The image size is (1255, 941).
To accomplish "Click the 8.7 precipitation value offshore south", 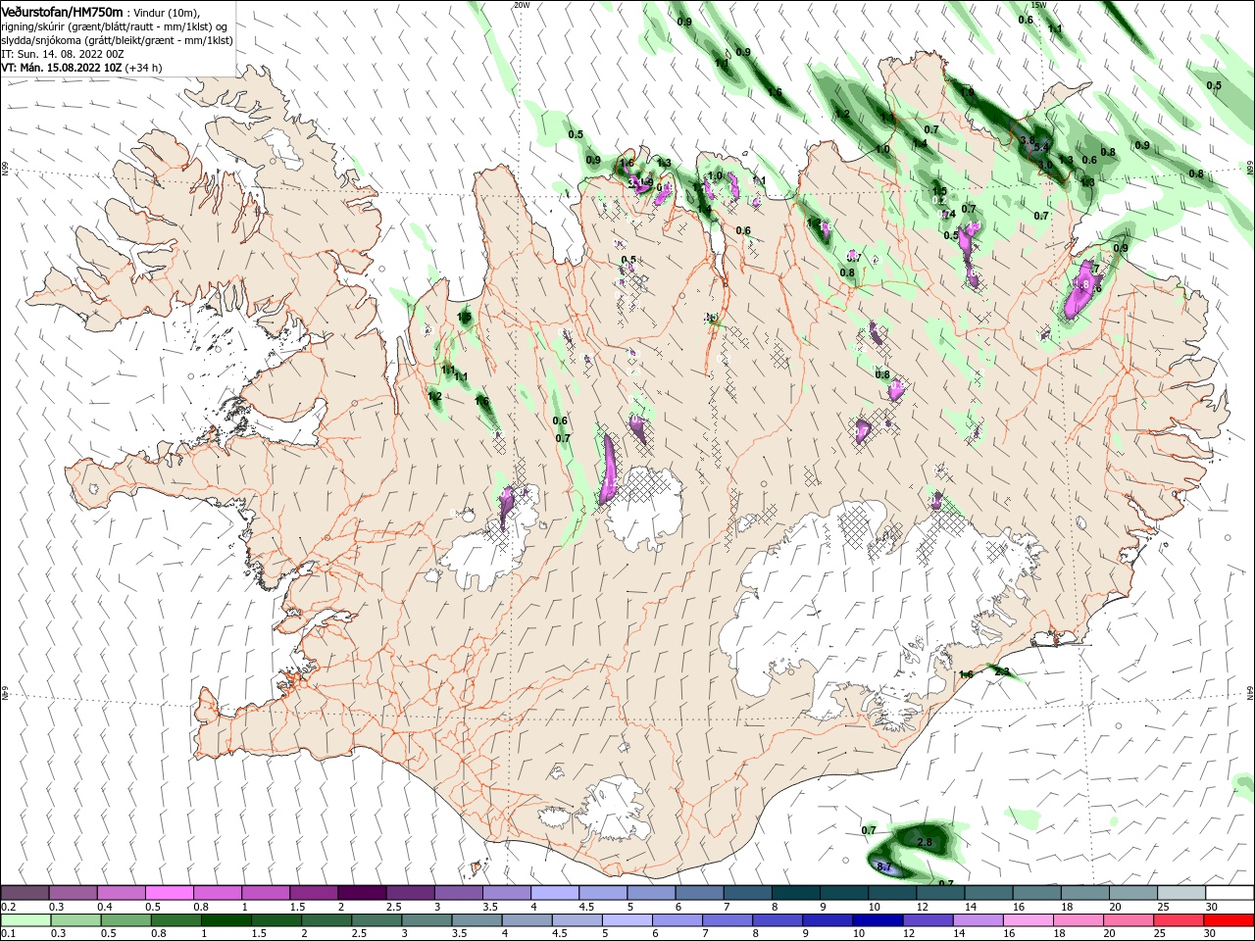I will 883,867.
